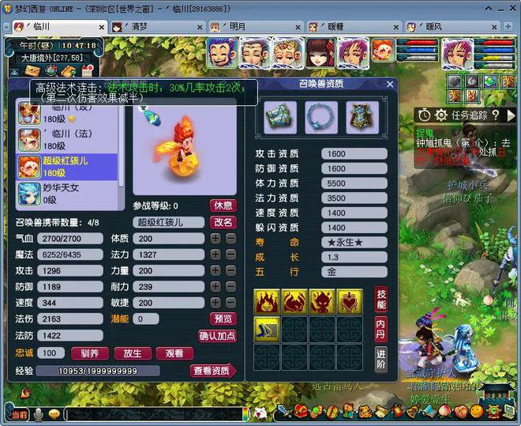Screen dimensions: 521x426
Task: Open the red treasure chest icon
Action: pos(300,411)
